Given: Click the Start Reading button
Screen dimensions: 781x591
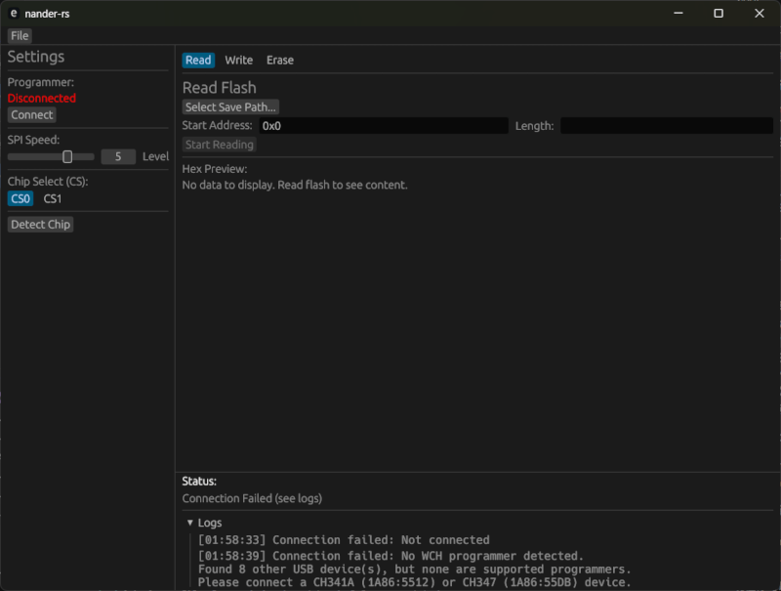Looking at the screenshot, I should point(219,144).
